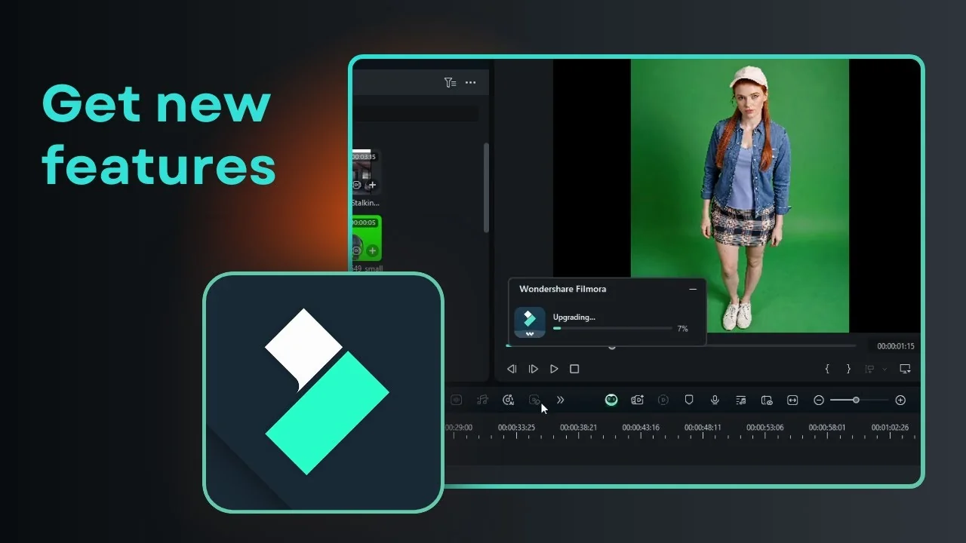
Task: Click the AI audio tool icon
Action: tap(509, 400)
